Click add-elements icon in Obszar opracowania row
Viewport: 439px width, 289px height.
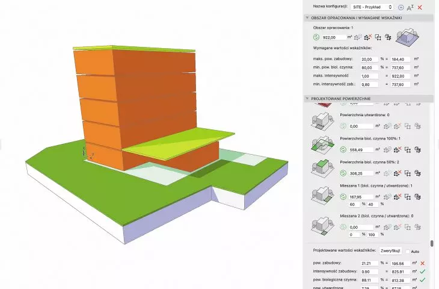coord(358,37)
